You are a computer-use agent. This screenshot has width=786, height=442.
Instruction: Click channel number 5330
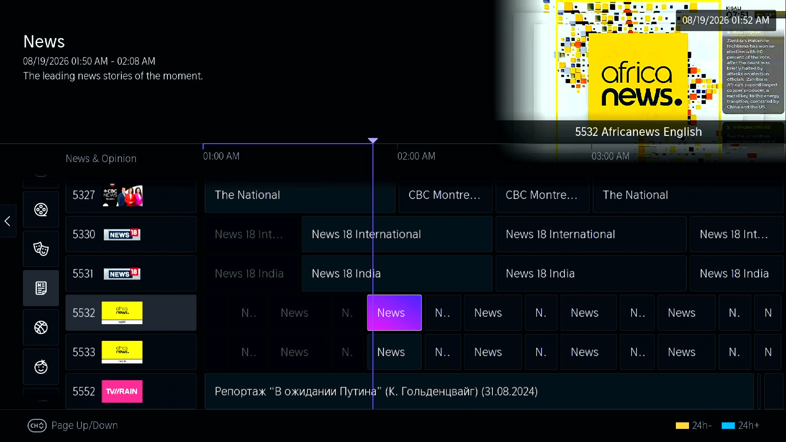point(84,234)
